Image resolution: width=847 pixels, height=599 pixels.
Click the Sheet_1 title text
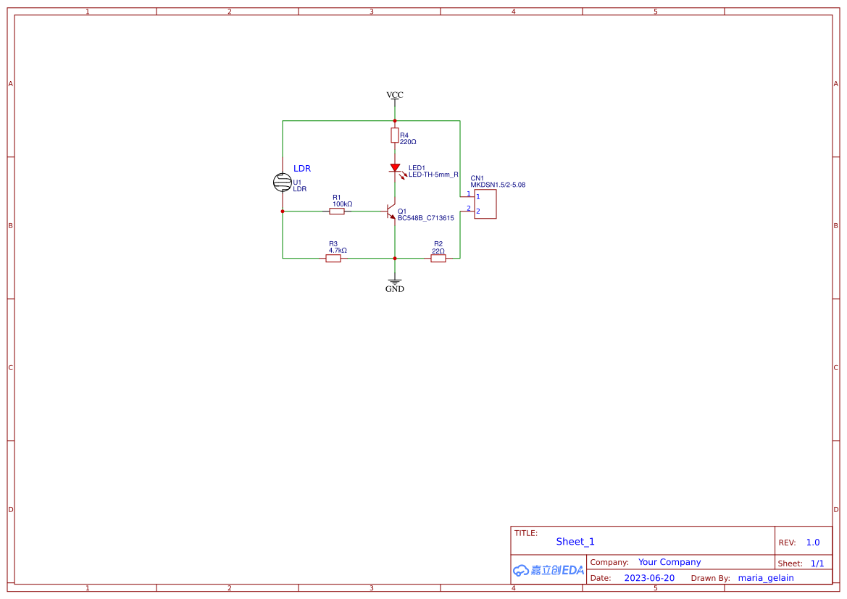[575, 542]
